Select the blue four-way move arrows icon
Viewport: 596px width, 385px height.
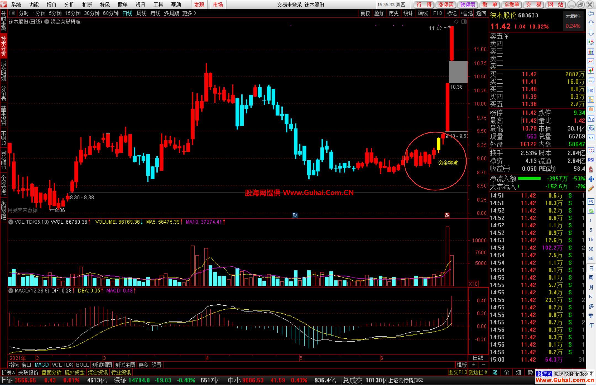coord(591,179)
